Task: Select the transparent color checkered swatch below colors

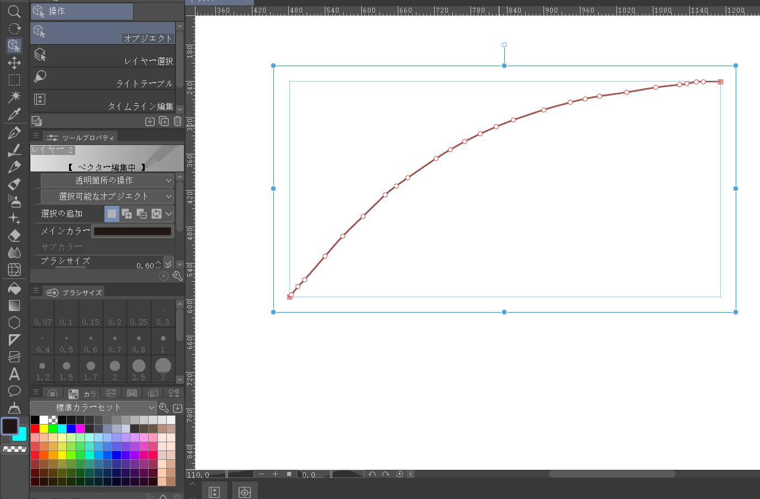Action: (x=15, y=449)
